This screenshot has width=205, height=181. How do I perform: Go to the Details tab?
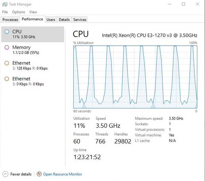pos(64,20)
